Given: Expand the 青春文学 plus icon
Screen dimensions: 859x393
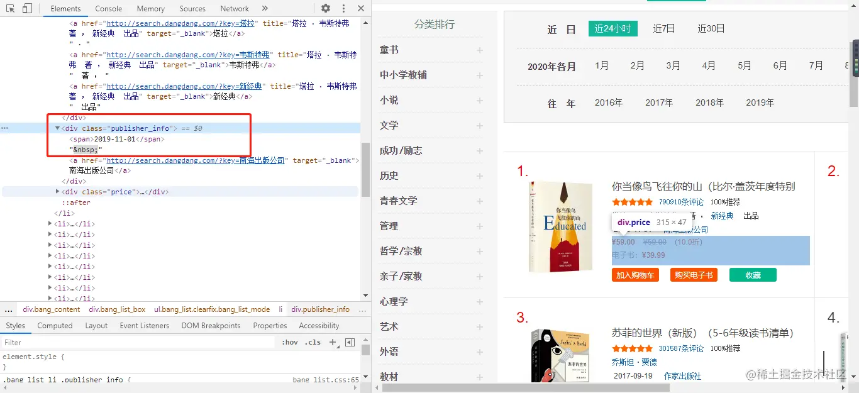Looking at the screenshot, I should point(480,201).
